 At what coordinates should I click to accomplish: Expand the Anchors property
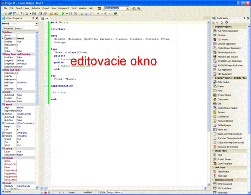pyautogui.click(x=3, y=114)
